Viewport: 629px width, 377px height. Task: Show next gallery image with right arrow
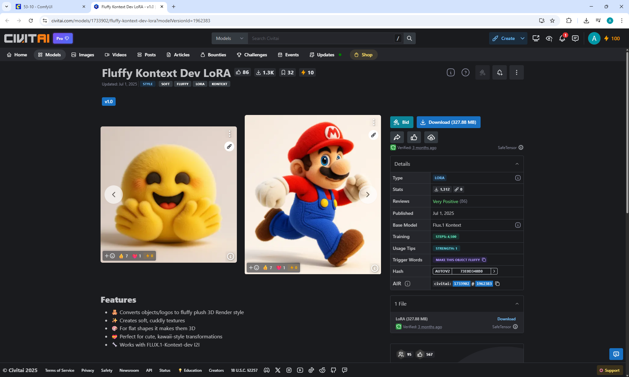click(x=368, y=195)
